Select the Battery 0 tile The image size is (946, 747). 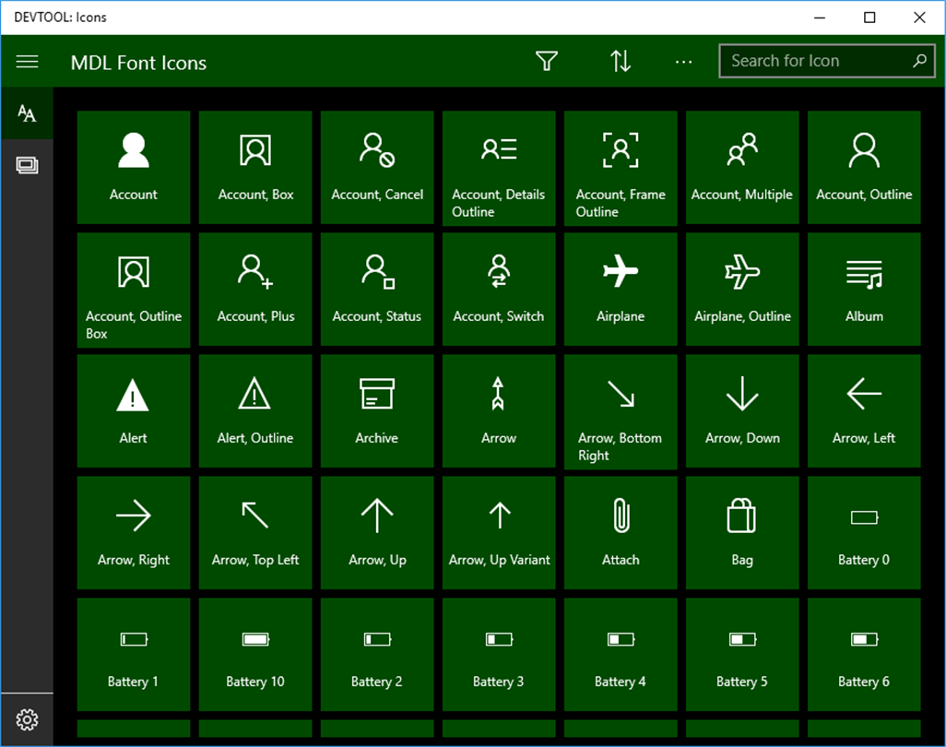coord(864,533)
